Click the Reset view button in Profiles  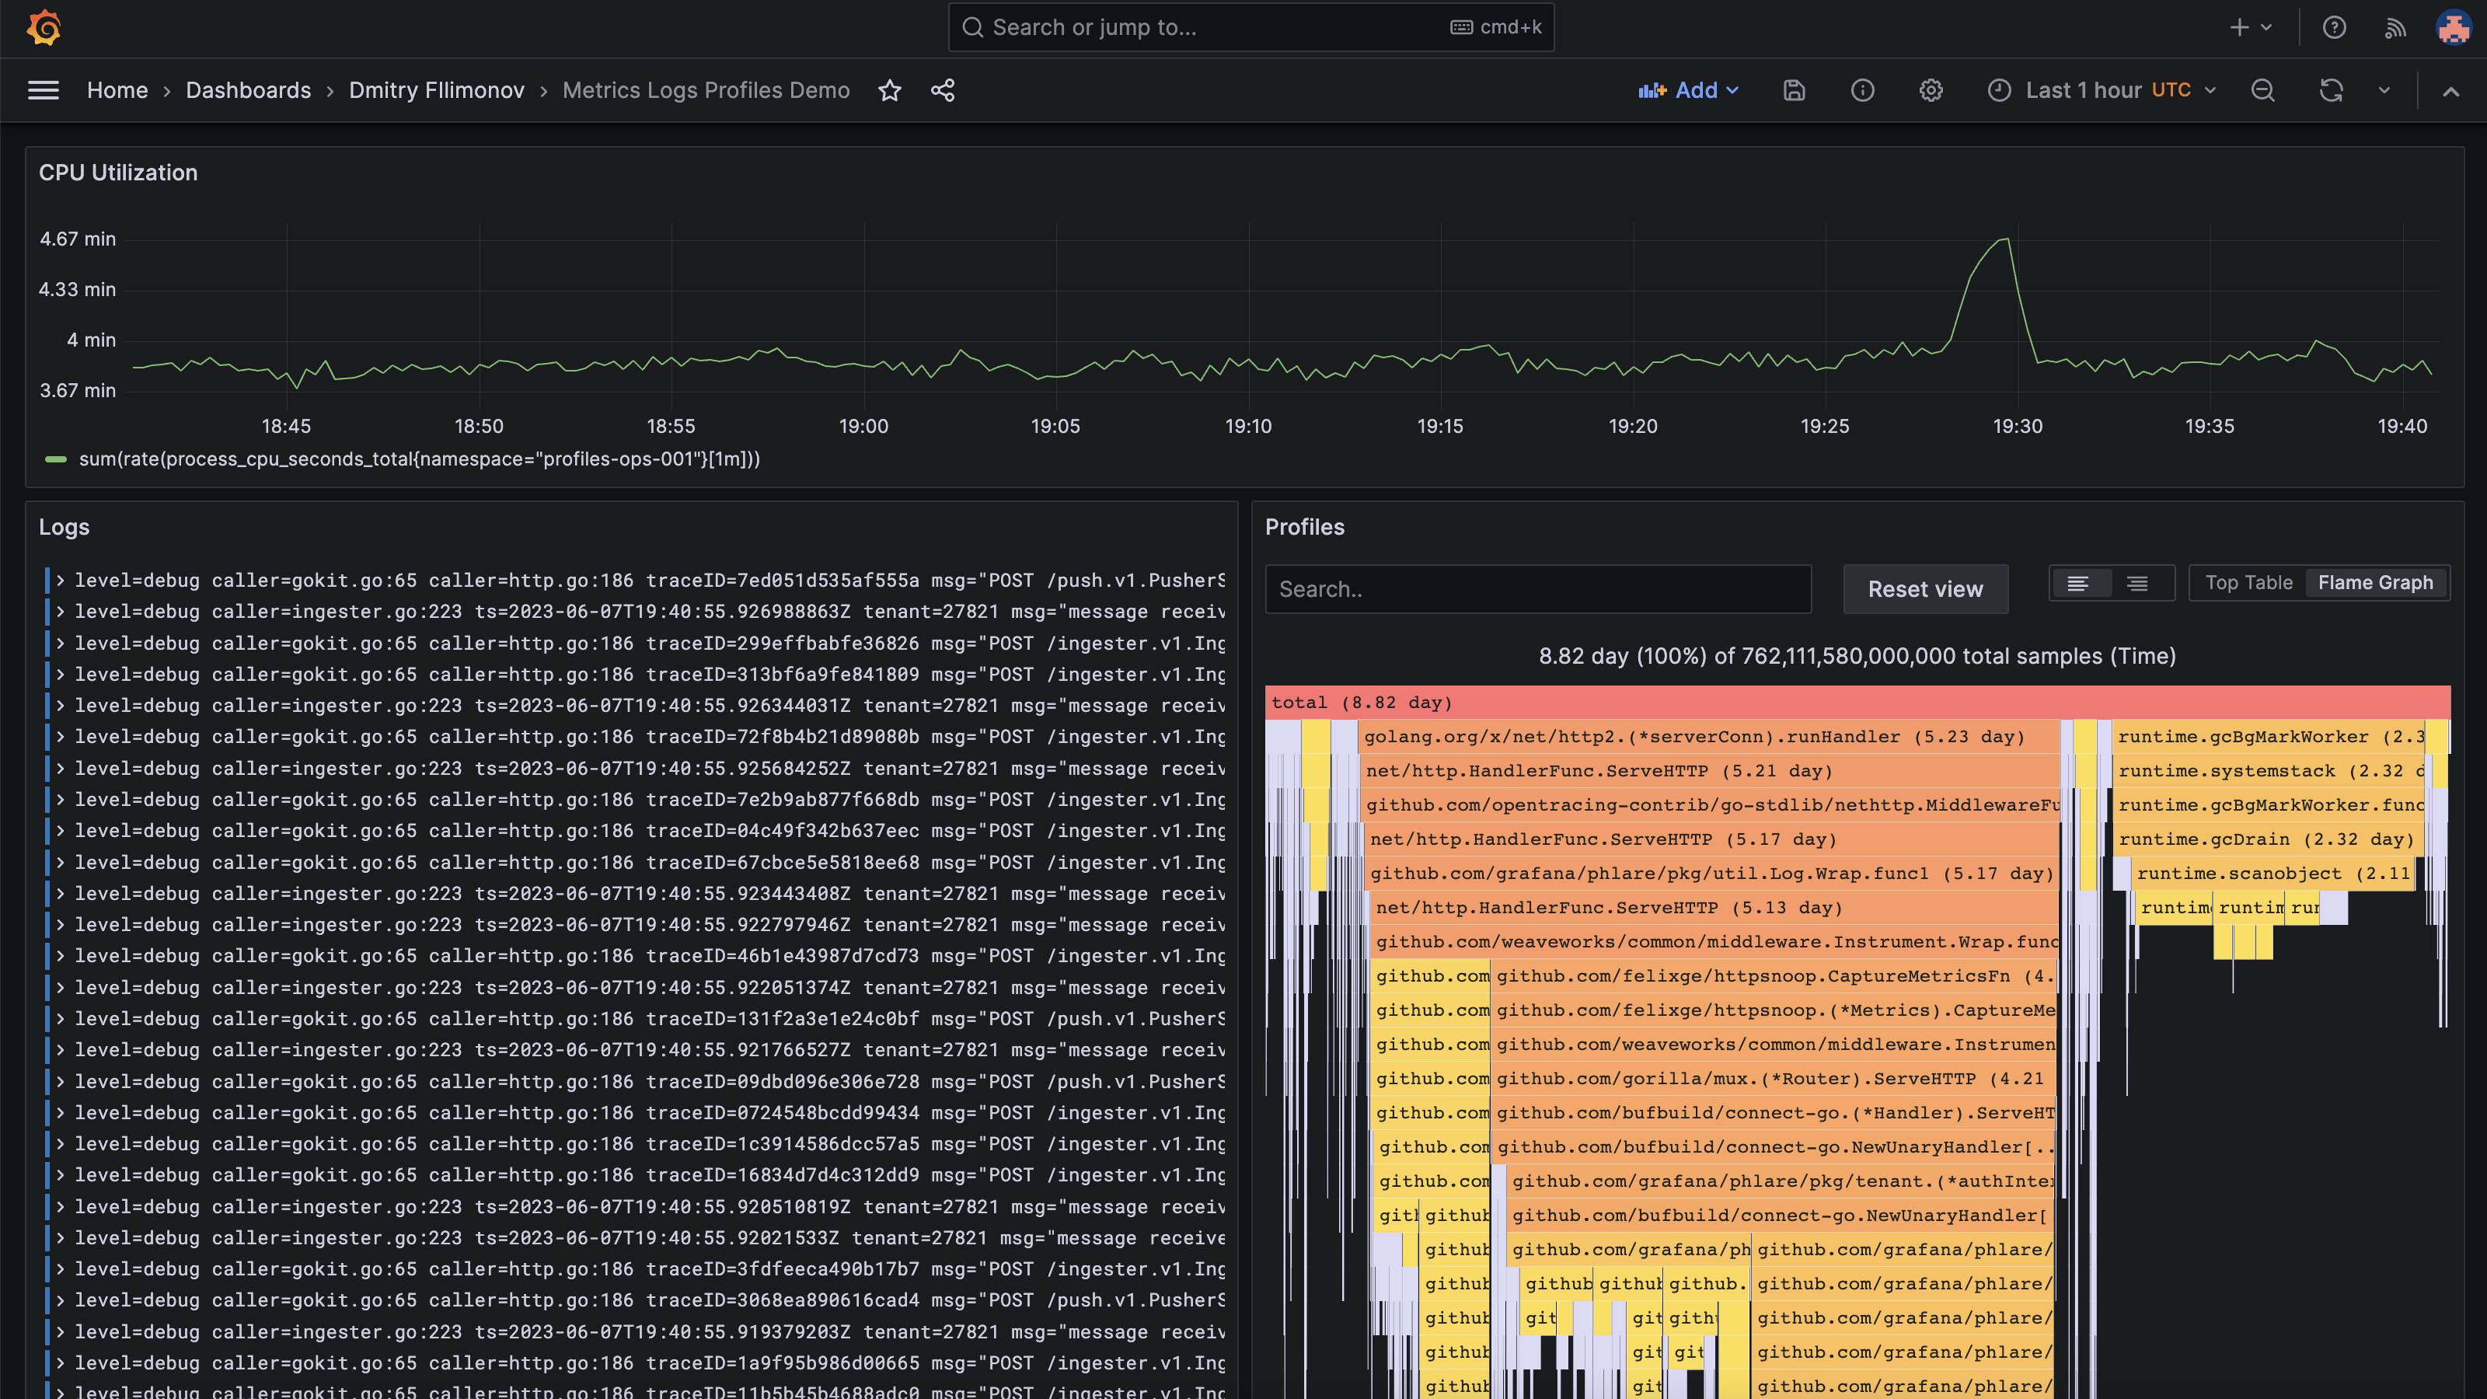coord(1924,589)
